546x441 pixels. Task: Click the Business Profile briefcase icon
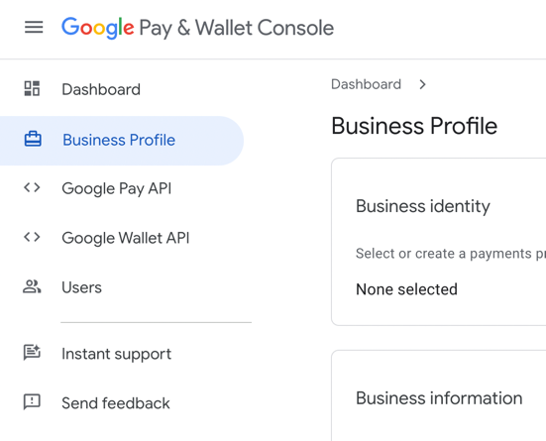click(x=33, y=139)
